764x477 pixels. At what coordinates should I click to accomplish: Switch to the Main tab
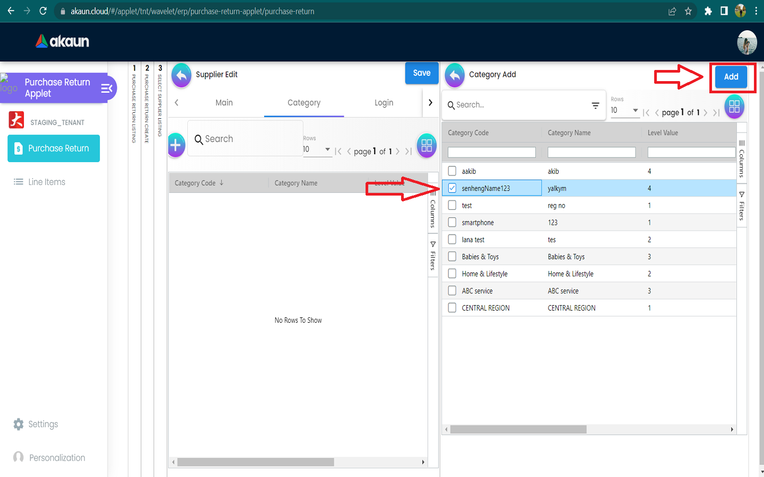(x=224, y=103)
